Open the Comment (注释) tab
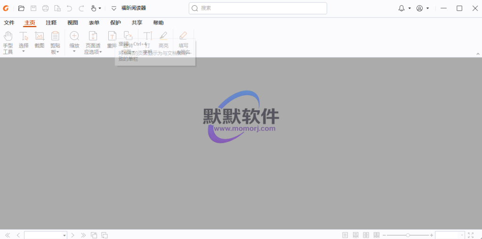The height and width of the screenshot is (239, 482). [x=51, y=23]
